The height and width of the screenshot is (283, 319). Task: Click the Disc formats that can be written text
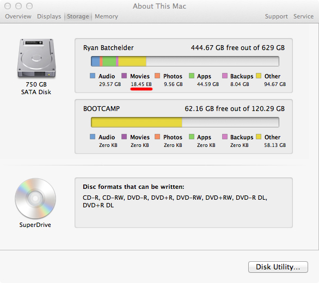(x=133, y=187)
